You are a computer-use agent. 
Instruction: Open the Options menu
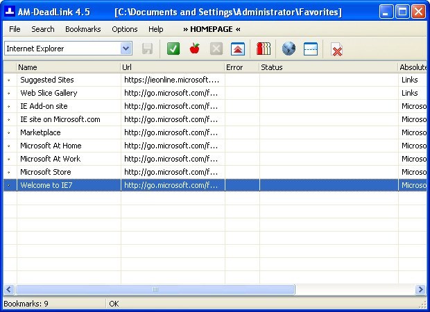coord(125,29)
